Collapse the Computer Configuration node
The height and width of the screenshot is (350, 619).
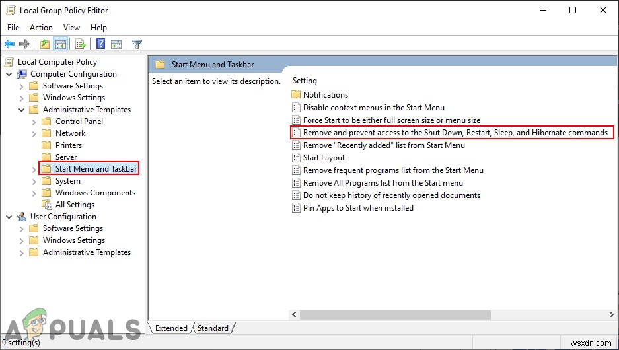[9, 74]
